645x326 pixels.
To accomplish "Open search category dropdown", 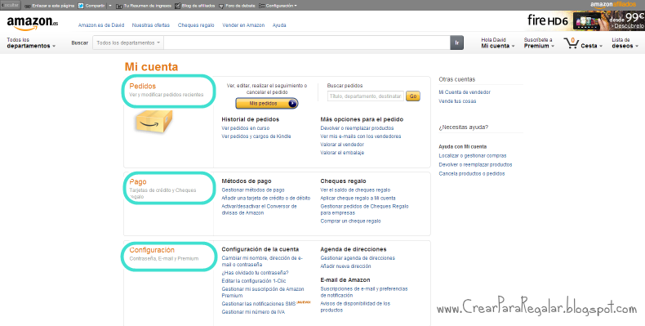I will tap(128, 42).
